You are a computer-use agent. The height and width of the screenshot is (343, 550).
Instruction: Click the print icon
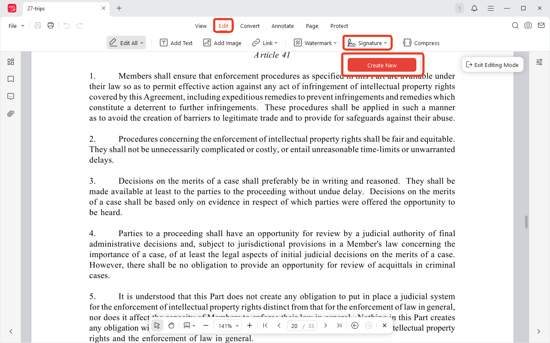coord(51,26)
